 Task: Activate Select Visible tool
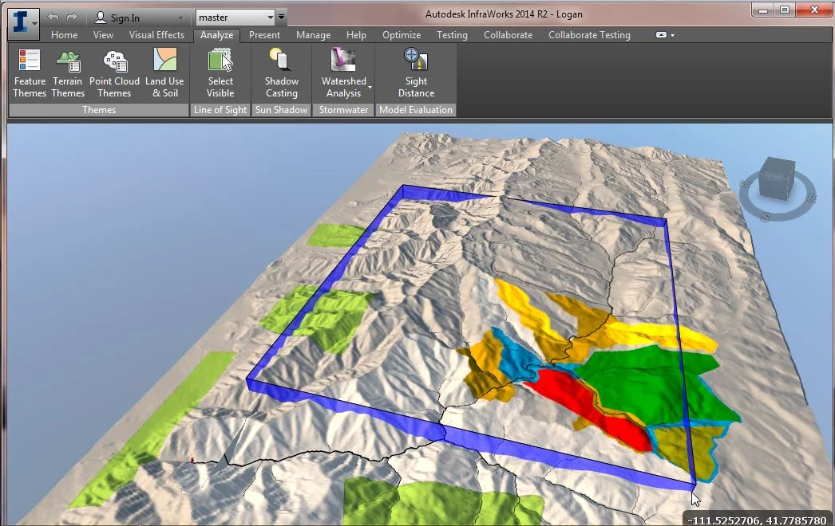pos(220,73)
